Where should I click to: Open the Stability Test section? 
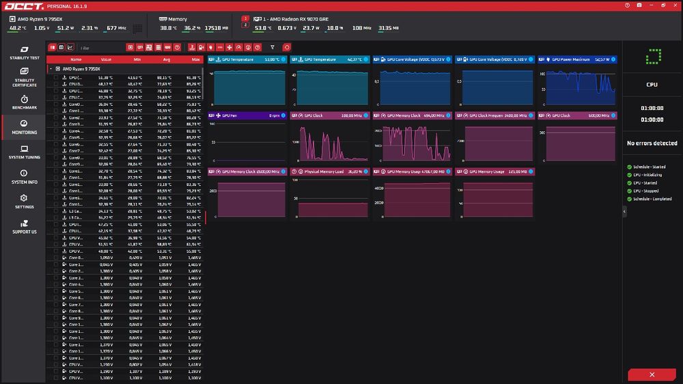[25, 53]
